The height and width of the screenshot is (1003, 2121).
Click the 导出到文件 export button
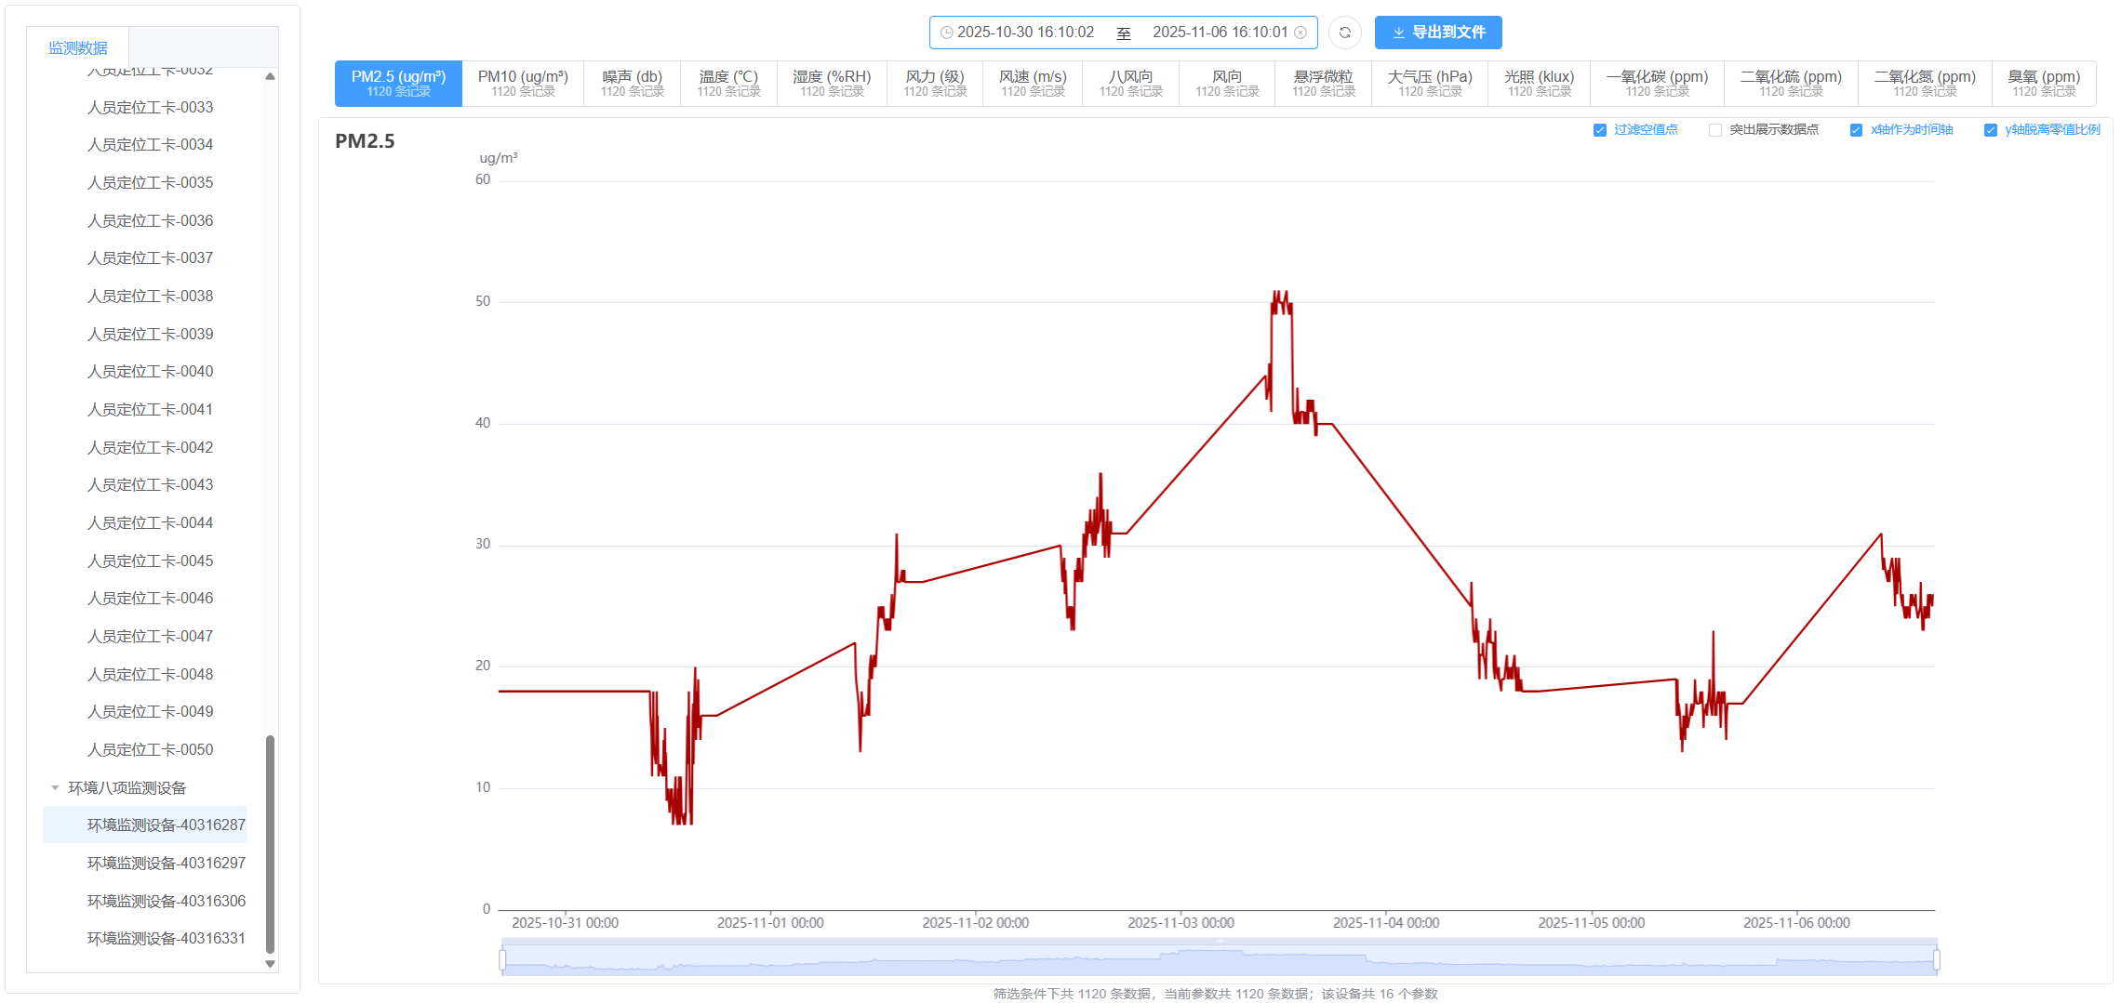[x=1438, y=33]
